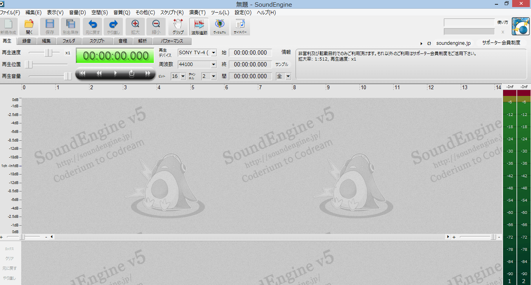Toggle the サイドバー sidebar panel

coord(240,26)
